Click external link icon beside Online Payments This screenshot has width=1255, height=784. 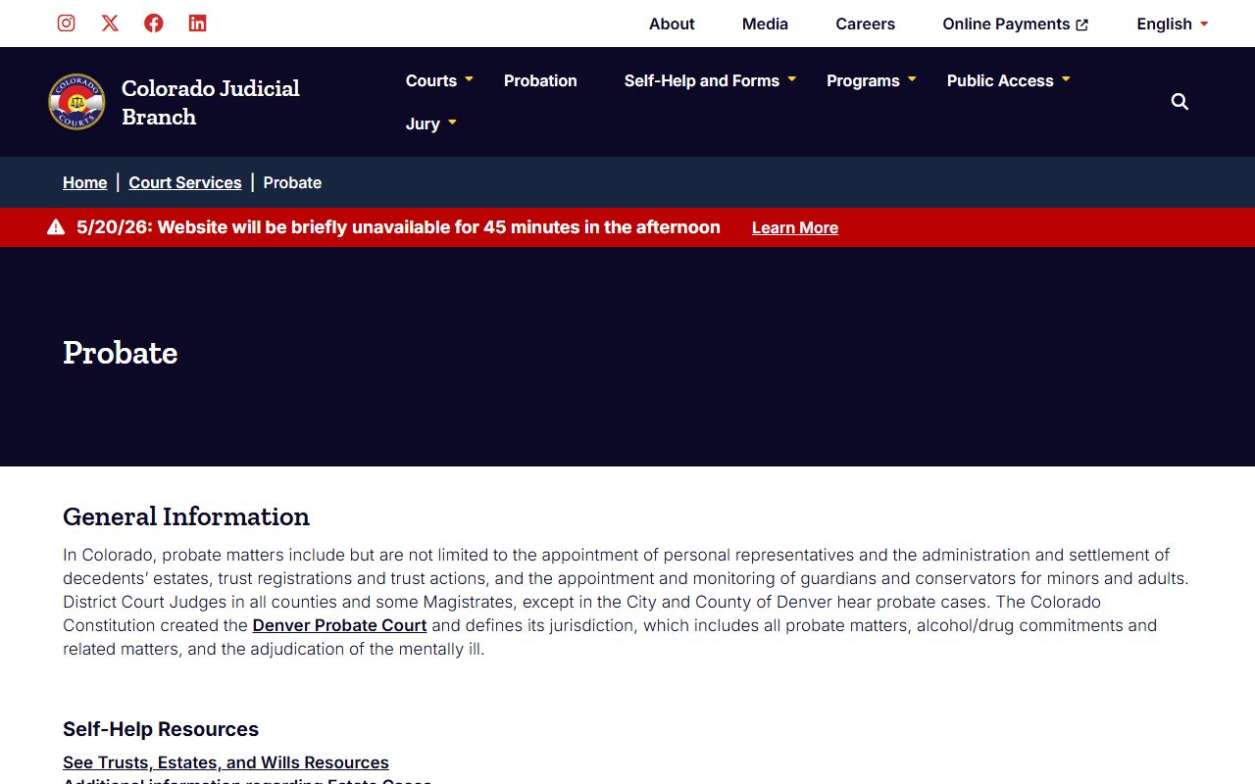(1082, 24)
